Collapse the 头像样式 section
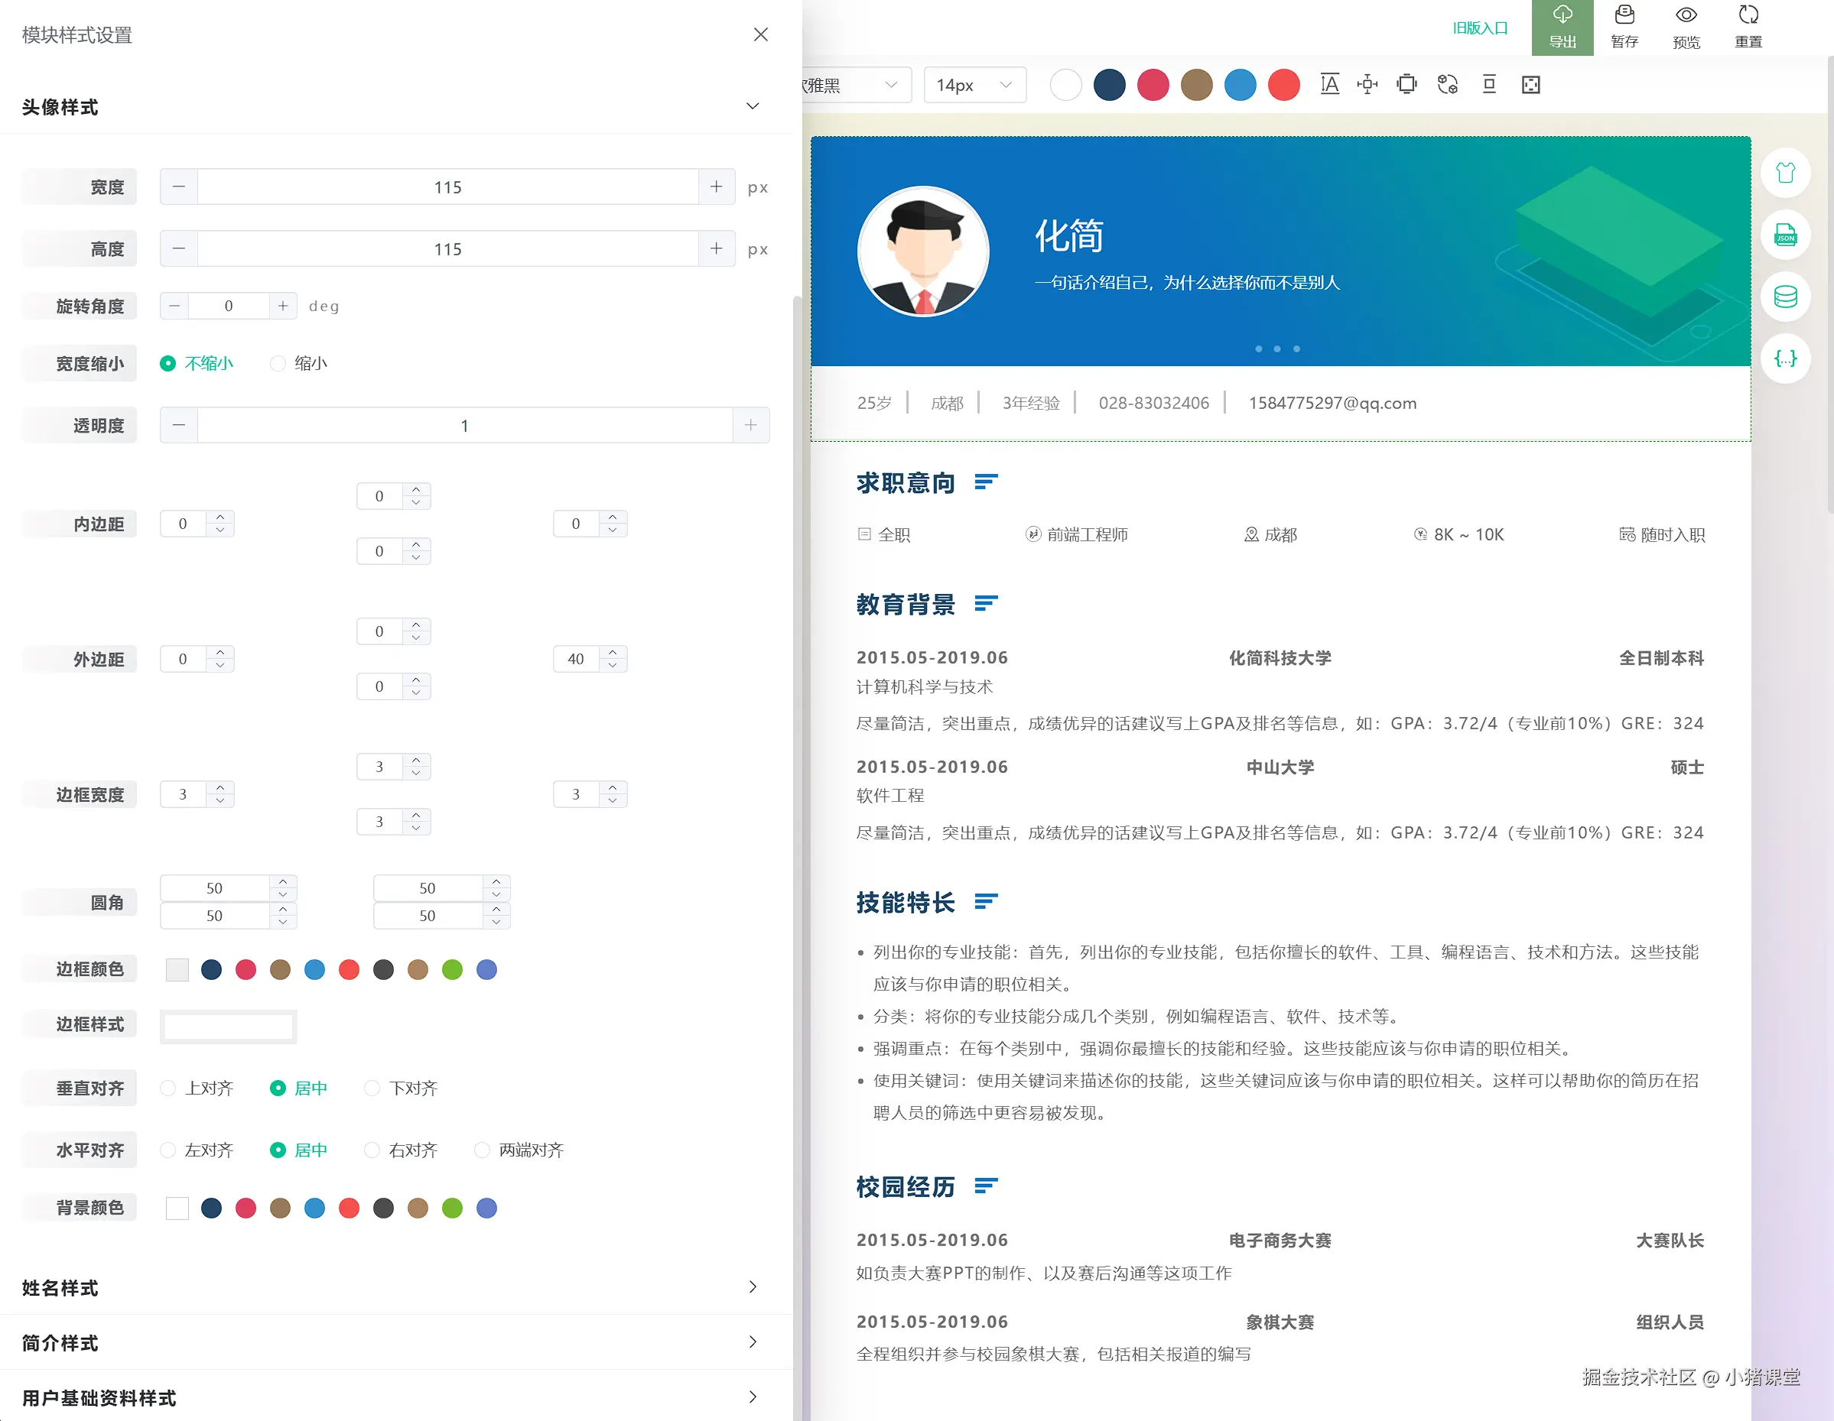This screenshot has width=1834, height=1421. 752,105
